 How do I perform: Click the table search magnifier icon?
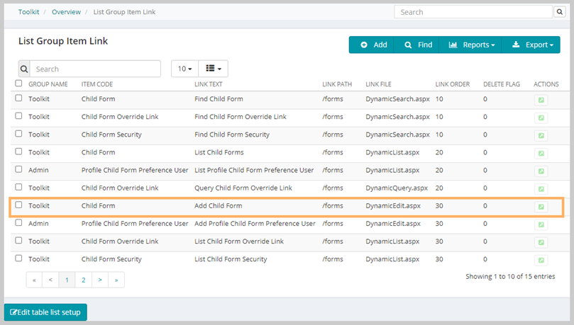pyautogui.click(x=24, y=69)
